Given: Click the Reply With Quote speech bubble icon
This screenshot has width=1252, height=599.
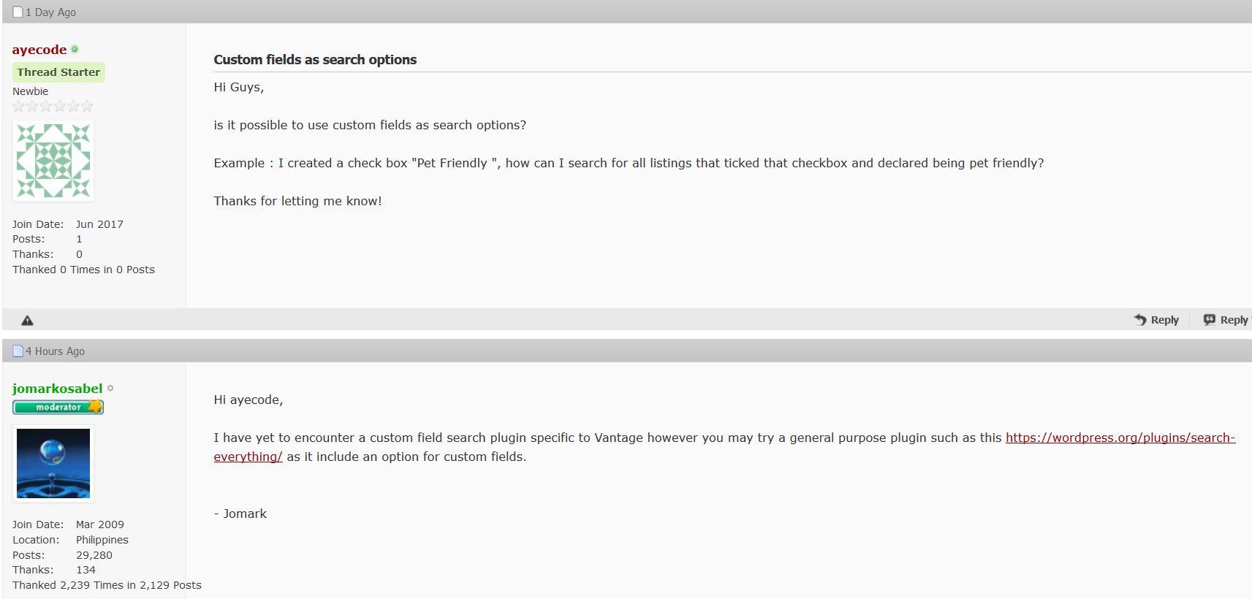Looking at the screenshot, I should pyautogui.click(x=1210, y=320).
